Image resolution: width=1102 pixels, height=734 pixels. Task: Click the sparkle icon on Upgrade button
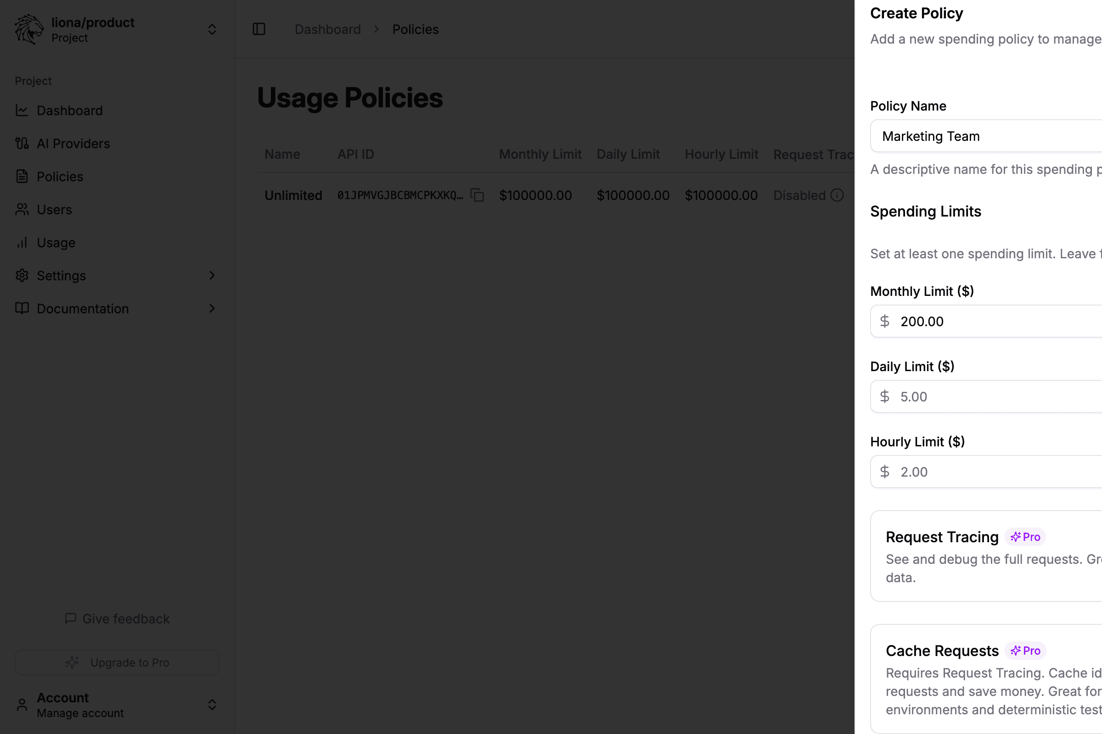click(x=72, y=662)
